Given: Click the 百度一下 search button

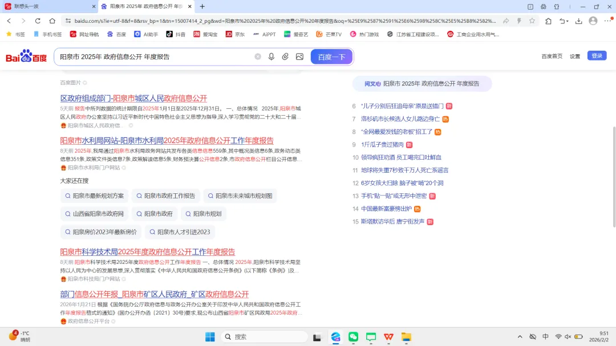Looking at the screenshot, I should coord(331,56).
